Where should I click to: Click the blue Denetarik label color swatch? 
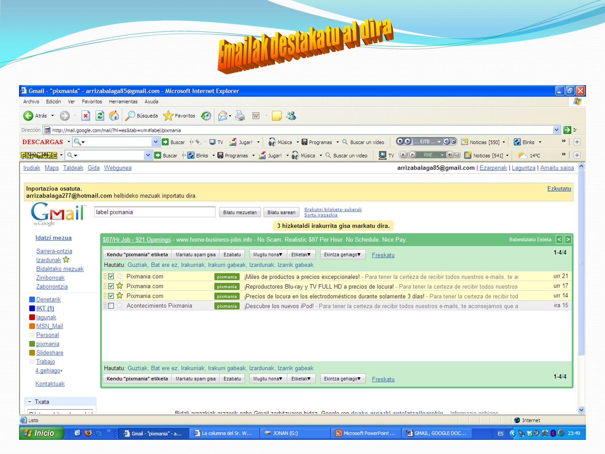tap(32, 300)
